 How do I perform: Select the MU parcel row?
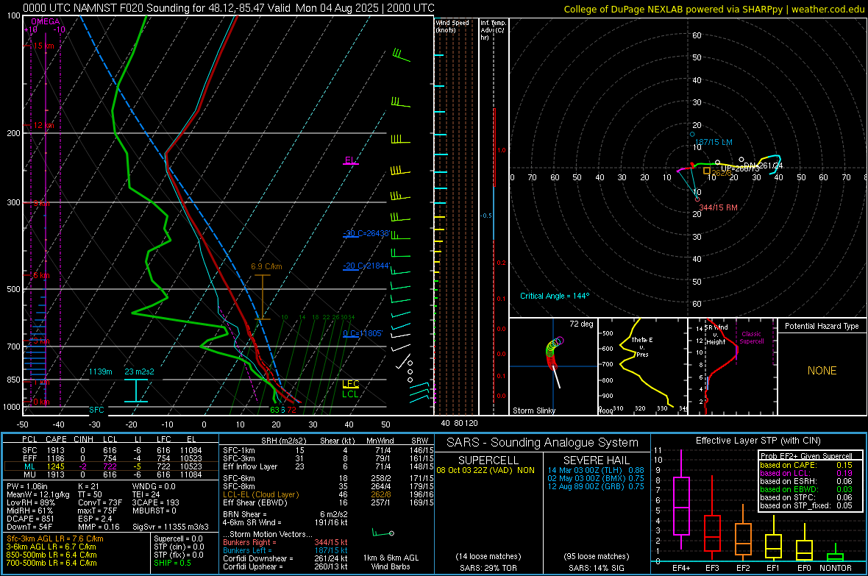click(x=111, y=474)
